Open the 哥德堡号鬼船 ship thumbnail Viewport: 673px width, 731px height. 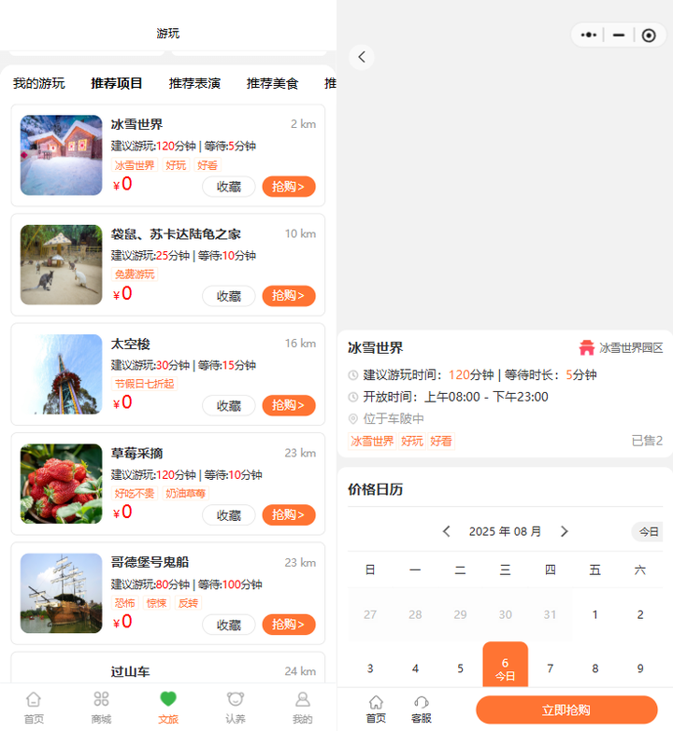coord(61,594)
